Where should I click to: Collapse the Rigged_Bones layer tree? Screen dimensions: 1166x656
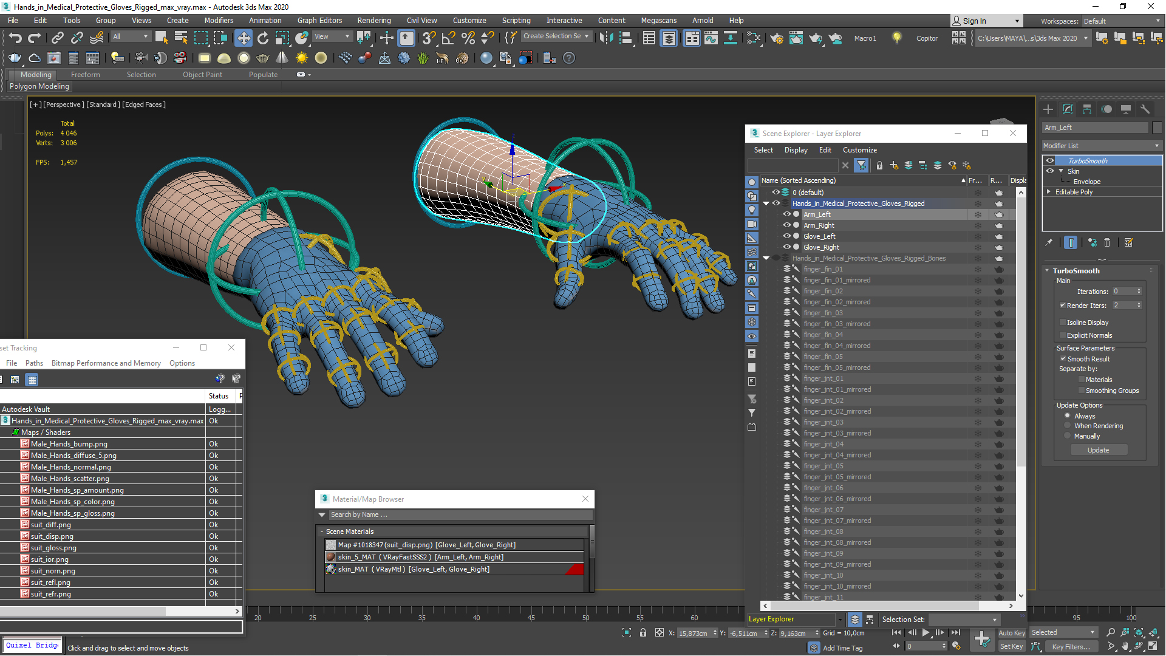coord(766,258)
